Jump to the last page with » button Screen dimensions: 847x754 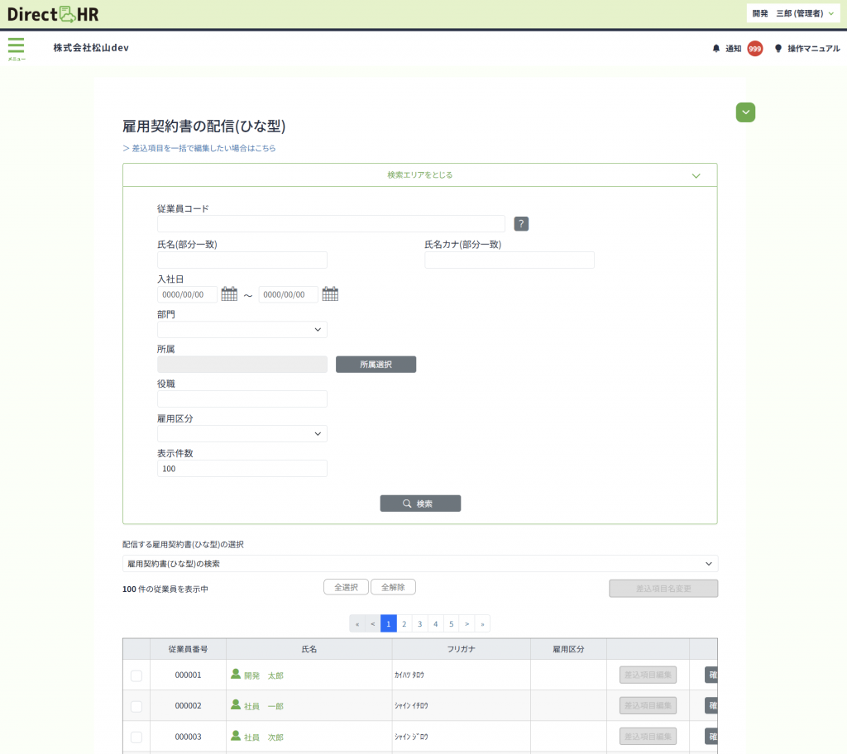click(482, 623)
